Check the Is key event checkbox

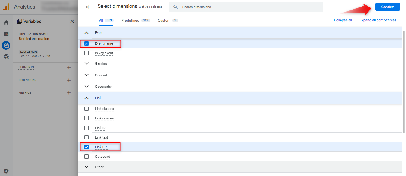[x=86, y=53]
